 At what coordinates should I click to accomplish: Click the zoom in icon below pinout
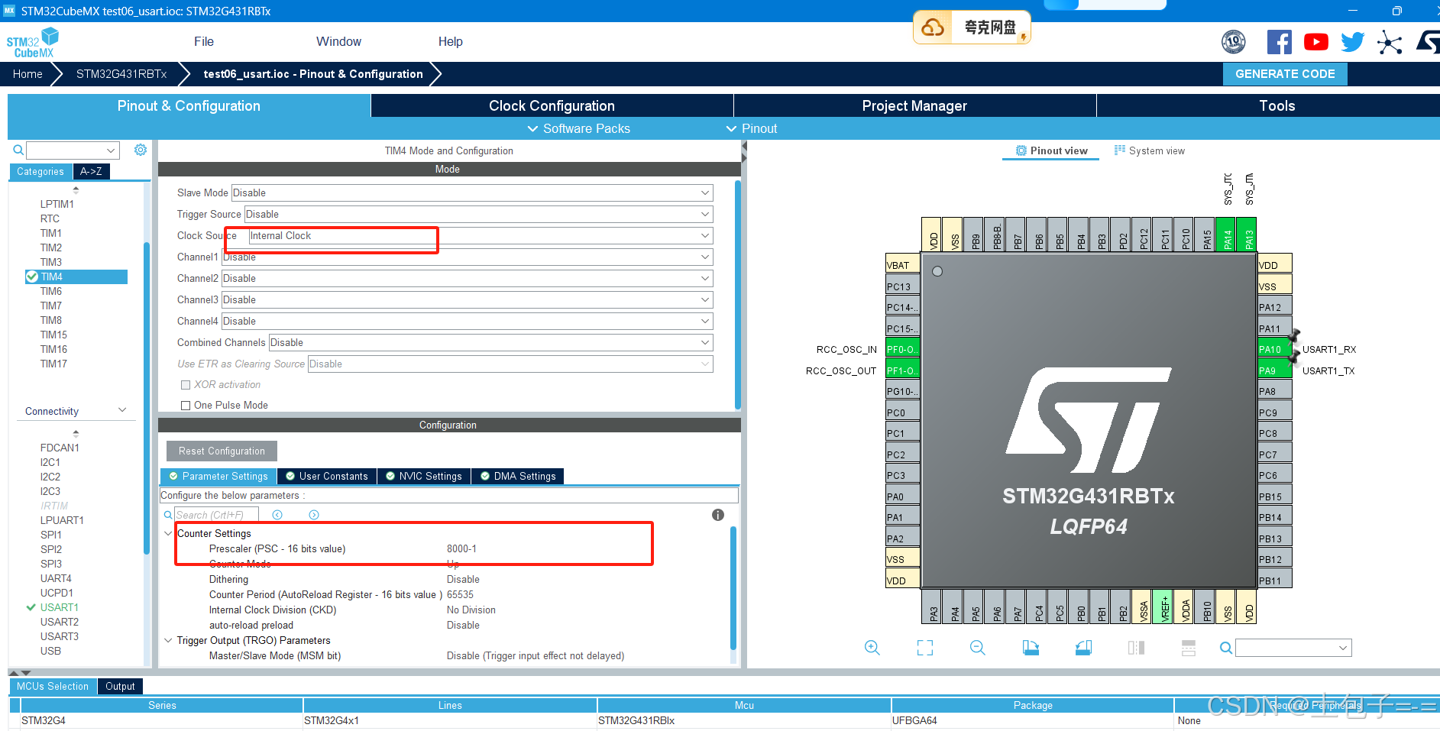(x=872, y=648)
